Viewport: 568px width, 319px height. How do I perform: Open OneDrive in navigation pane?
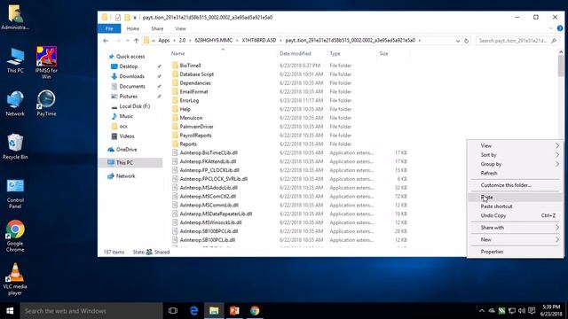(x=126, y=149)
